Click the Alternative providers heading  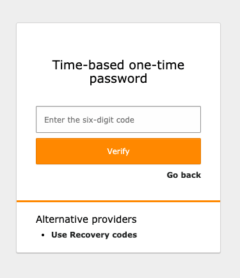tap(86, 219)
